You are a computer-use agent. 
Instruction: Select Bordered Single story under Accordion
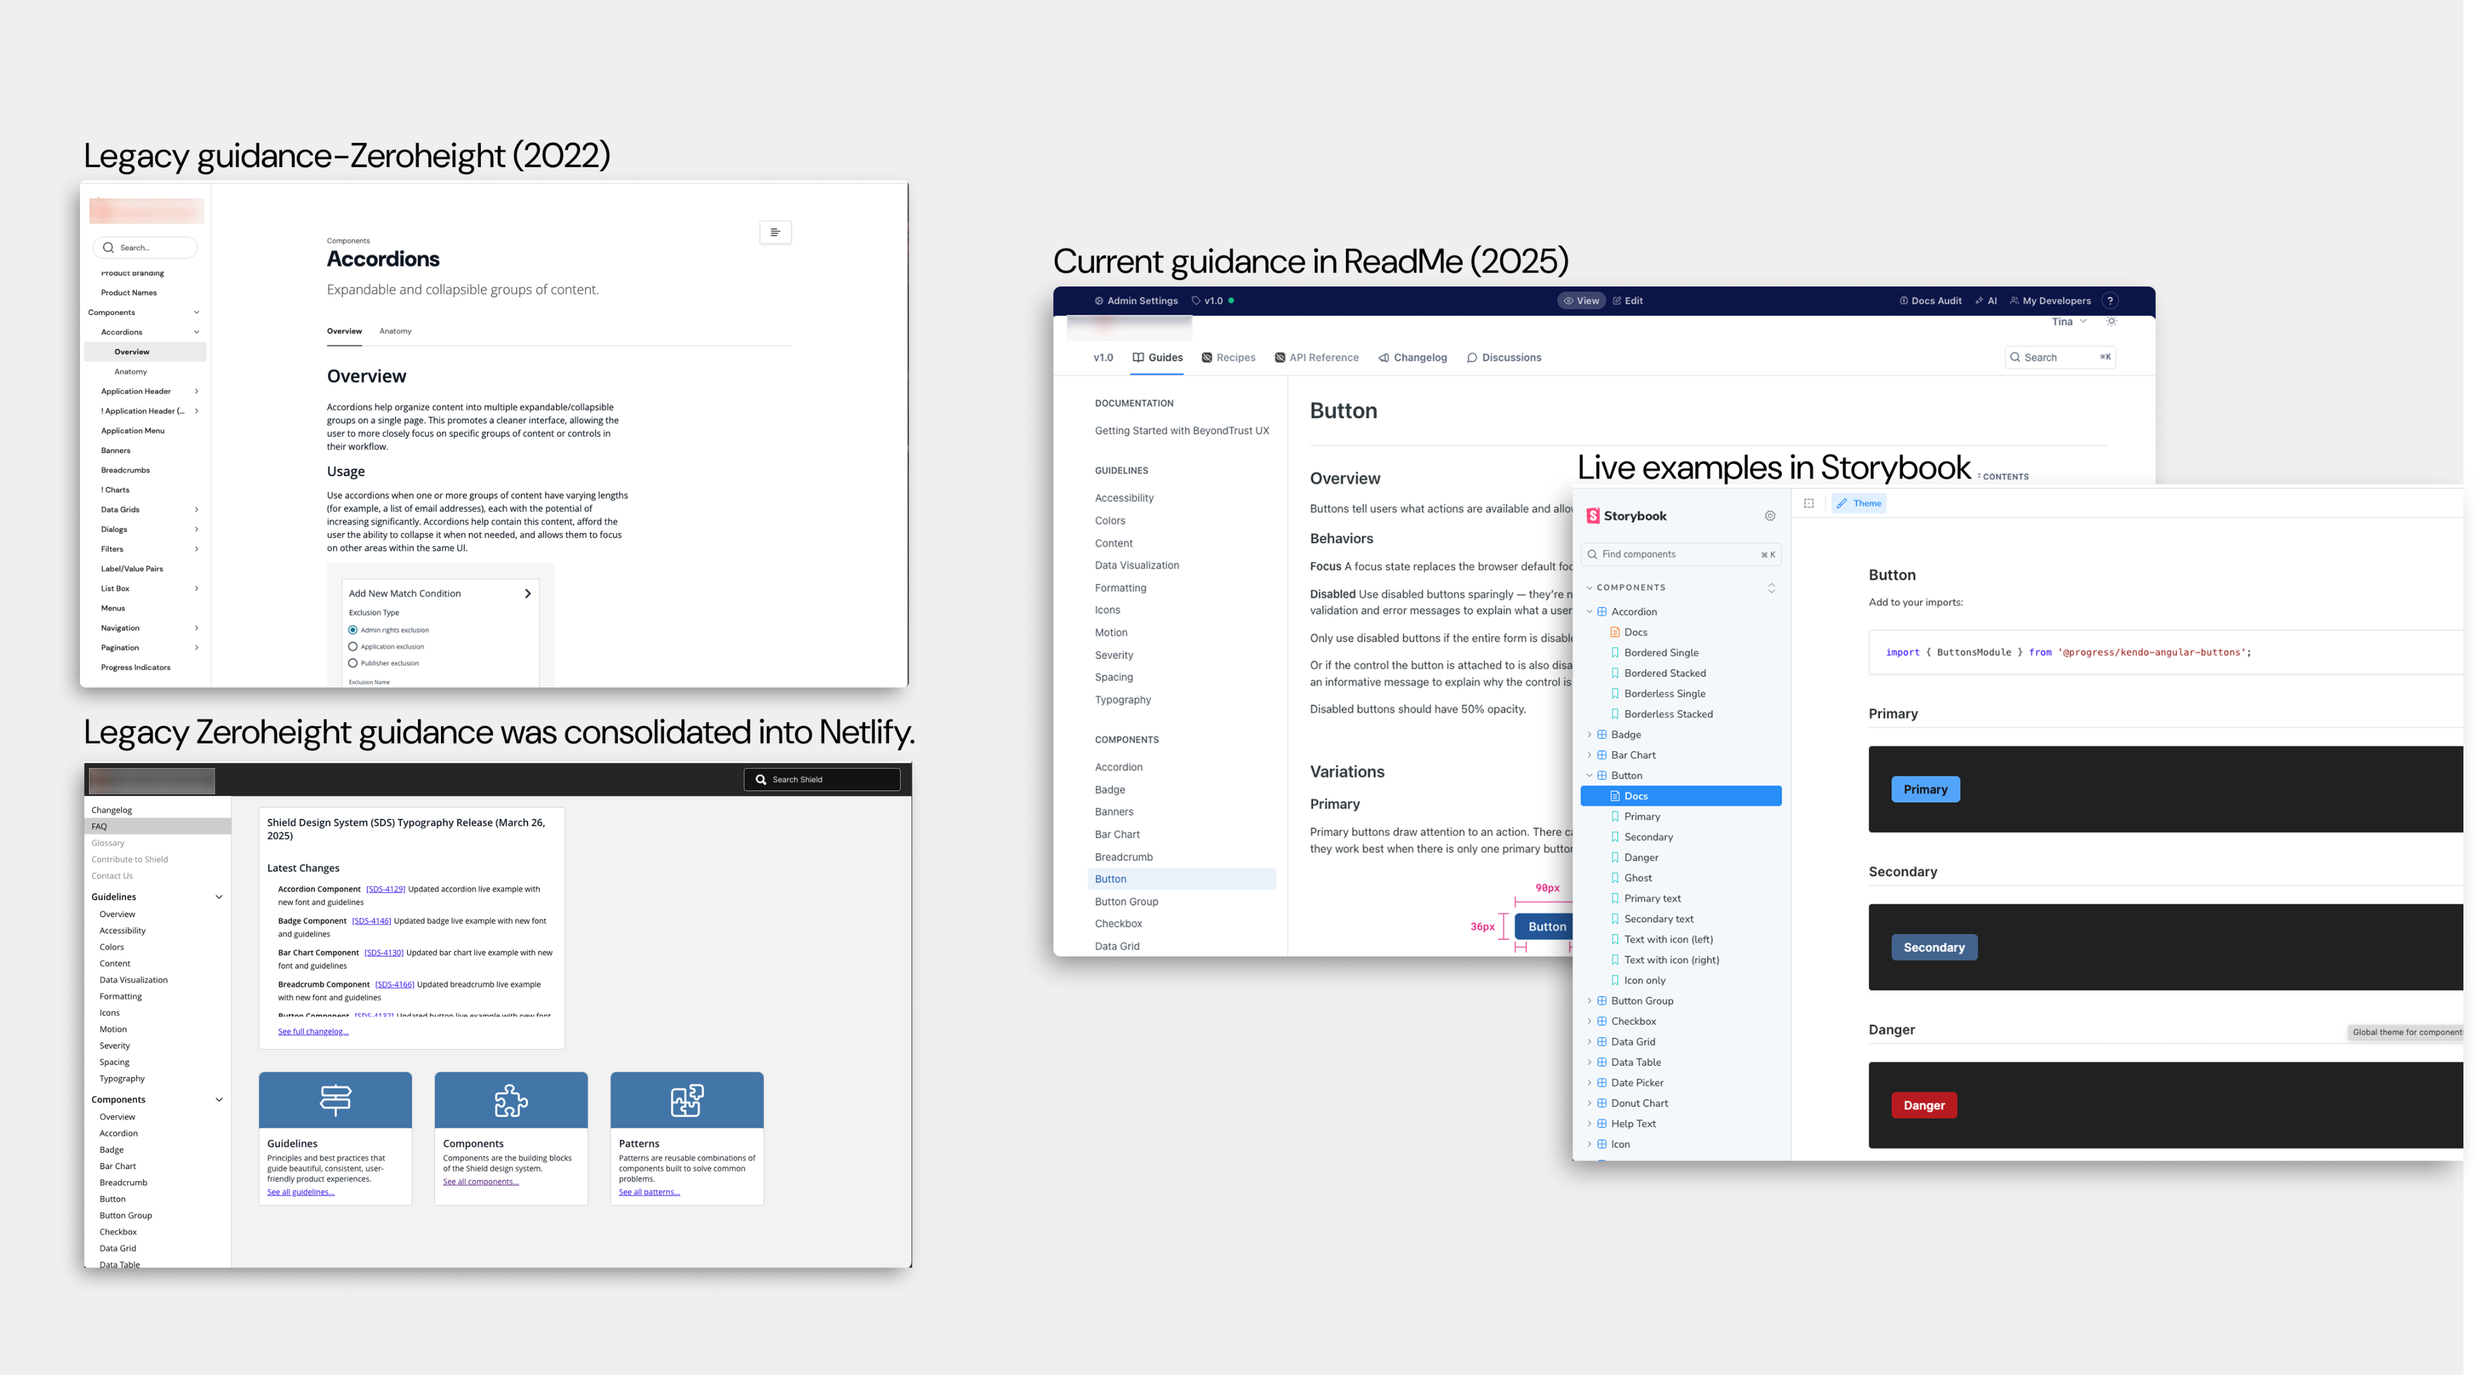(x=1660, y=653)
